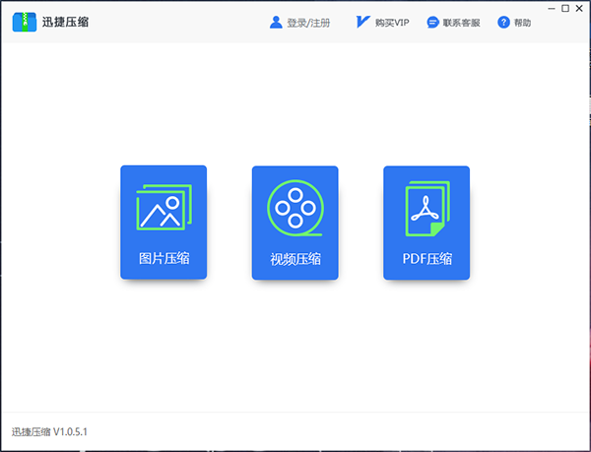
Task: Click the green picture icon for image compression
Action: 164,207
